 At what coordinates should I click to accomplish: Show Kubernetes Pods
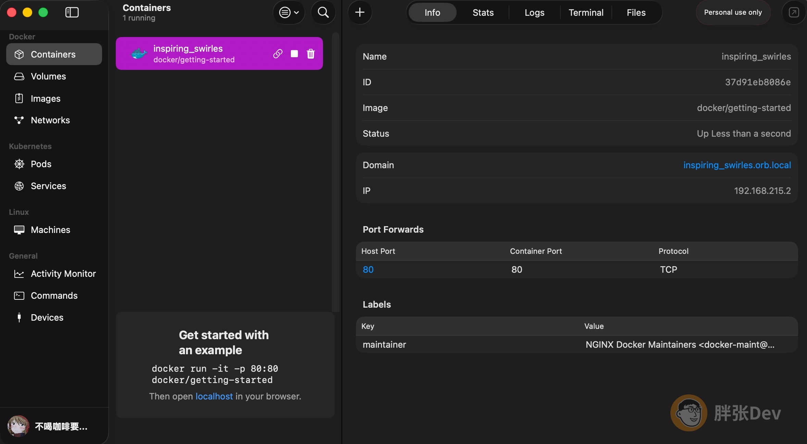54,164
